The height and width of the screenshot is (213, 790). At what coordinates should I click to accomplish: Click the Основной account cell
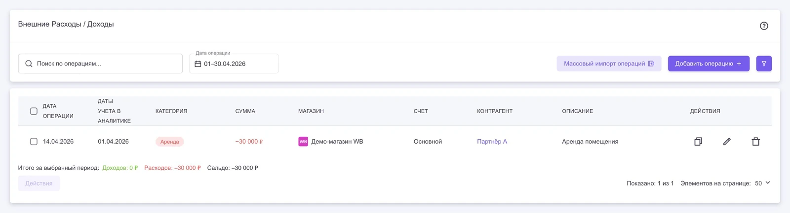pos(428,142)
